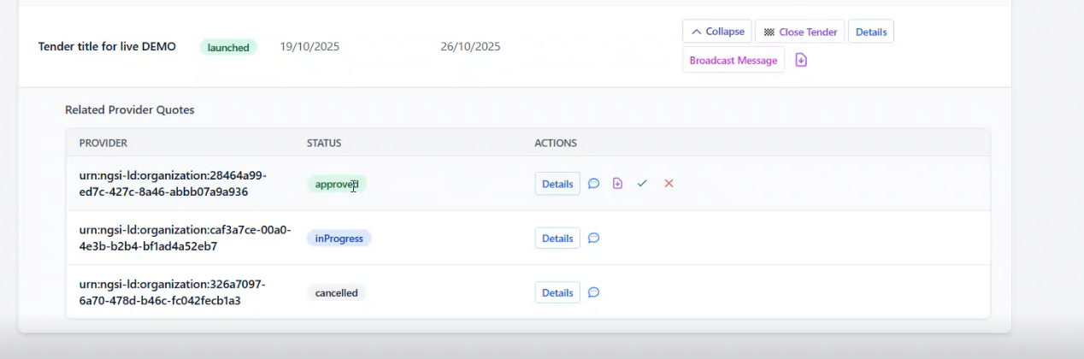Click the launched status badge on tender

pos(228,47)
